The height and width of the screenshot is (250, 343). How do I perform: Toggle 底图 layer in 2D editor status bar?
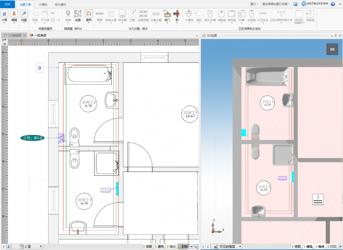point(147,247)
